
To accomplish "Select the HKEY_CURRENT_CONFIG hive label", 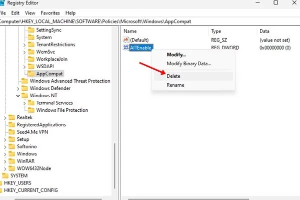I will pyautogui.click(x=31, y=190).
